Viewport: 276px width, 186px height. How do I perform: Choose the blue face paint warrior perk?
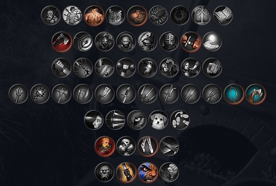(x=148, y=172)
